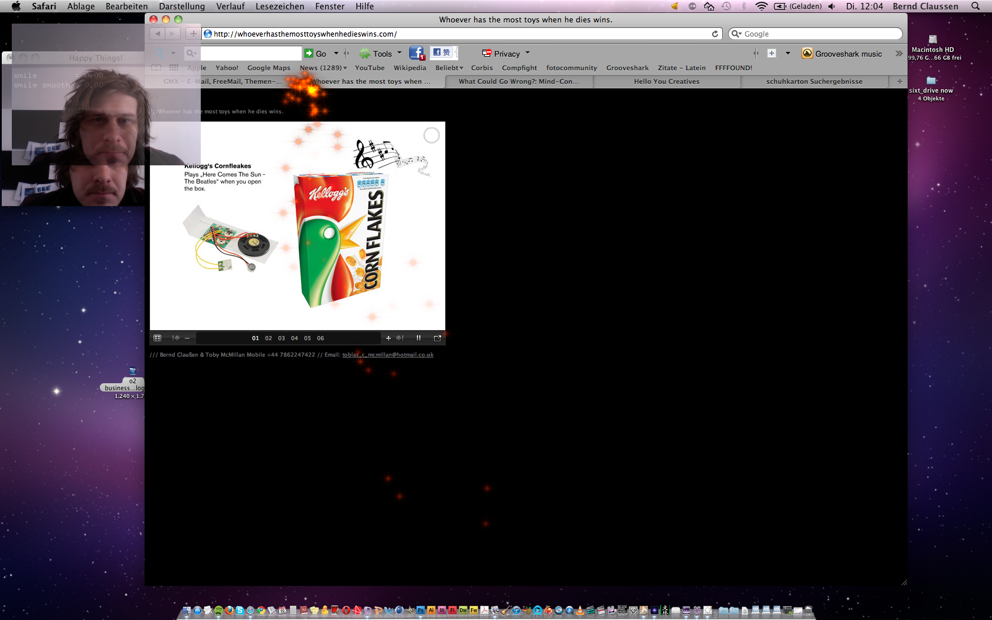Reload the page using the refresh icon
This screenshot has height=620, width=992.
pyautogui.click(x=715, y=34)
